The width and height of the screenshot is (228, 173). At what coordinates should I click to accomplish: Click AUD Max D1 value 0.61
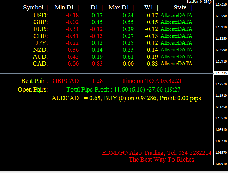[x=128, y=57]
